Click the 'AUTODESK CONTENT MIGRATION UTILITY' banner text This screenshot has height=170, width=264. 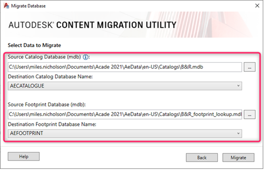coord(92,25)
